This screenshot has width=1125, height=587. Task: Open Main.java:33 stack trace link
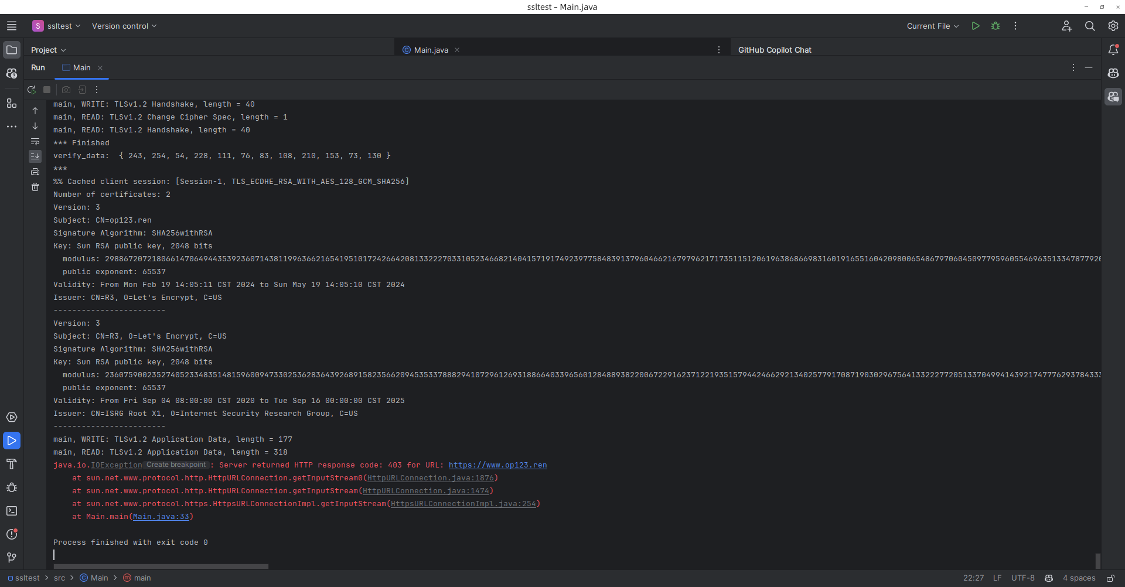coord(161,516)
